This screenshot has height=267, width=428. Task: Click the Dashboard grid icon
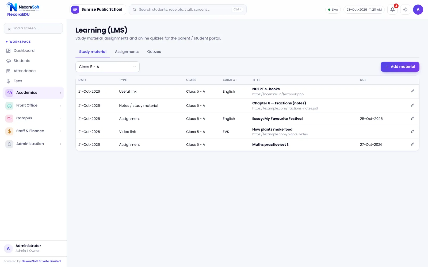point(8,51)
